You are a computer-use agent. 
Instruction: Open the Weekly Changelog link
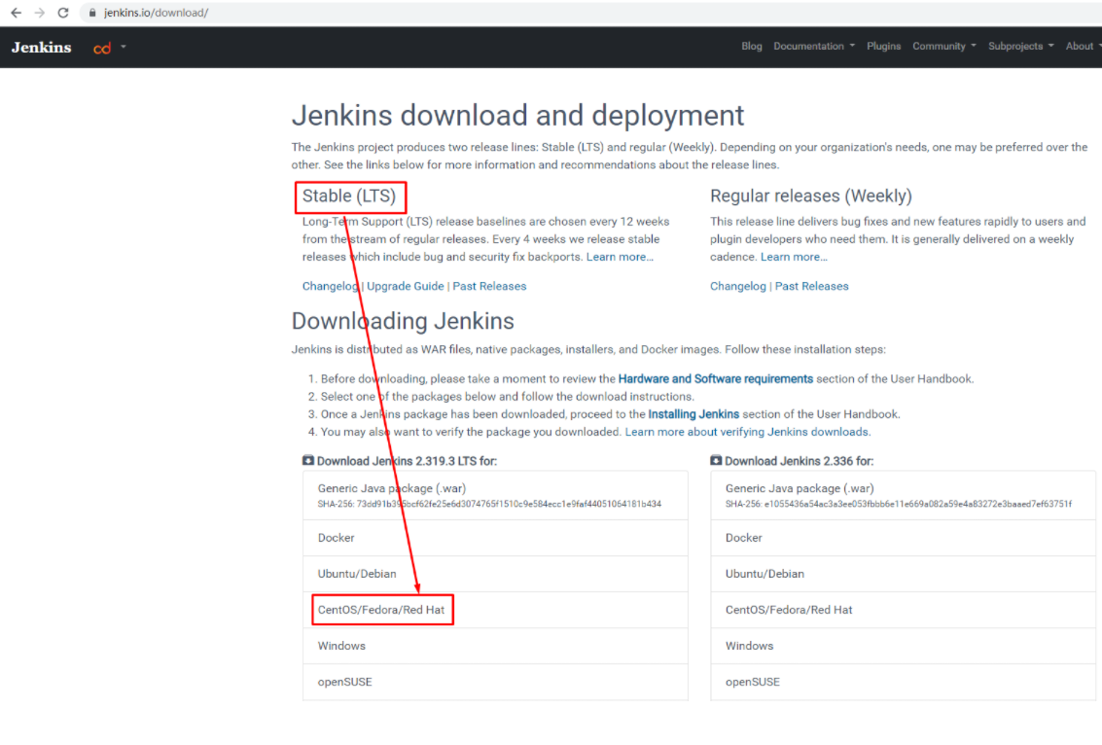pos(738,286)
